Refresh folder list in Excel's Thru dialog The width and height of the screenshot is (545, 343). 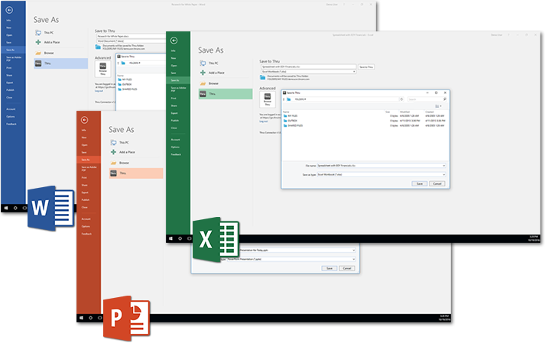click(x=401, y=99)
